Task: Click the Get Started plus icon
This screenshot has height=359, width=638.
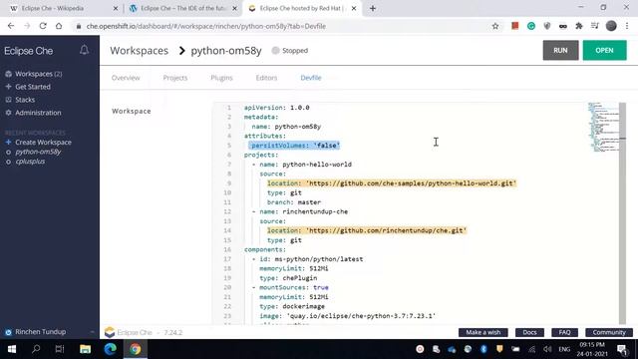Action: point(8,87)
